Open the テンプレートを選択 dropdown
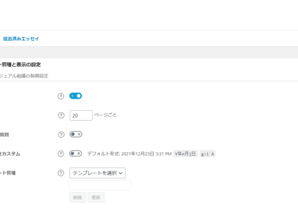Image resolution: width=298 pixels, height=224 pixels. point(98,173)
